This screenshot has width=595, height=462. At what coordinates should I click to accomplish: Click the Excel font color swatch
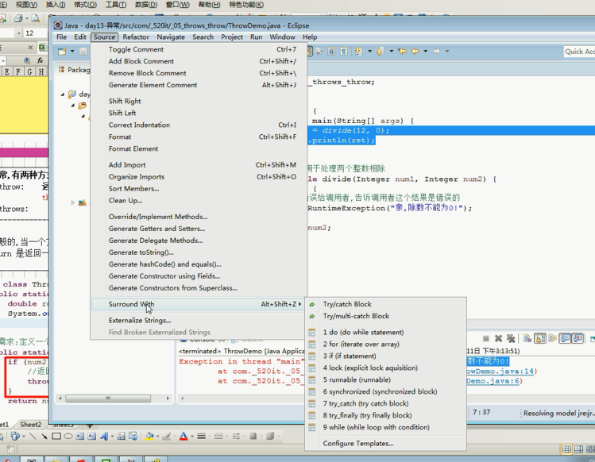[182, 436]
